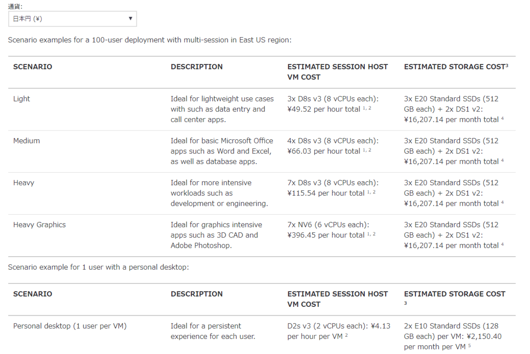Click footnote 5 in personal desktop storage
Image resolution: width=530 pixels, height=354 pixels.
coord(469,345)
